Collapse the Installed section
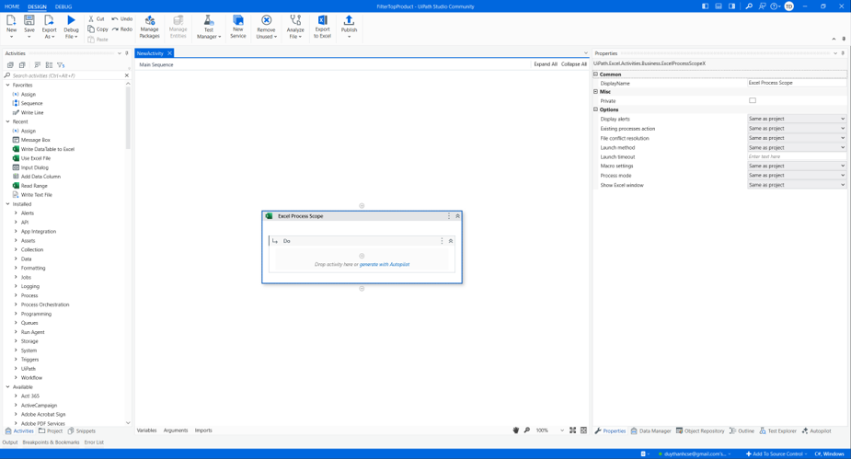The image size is (851, 459). pos(7,204)
